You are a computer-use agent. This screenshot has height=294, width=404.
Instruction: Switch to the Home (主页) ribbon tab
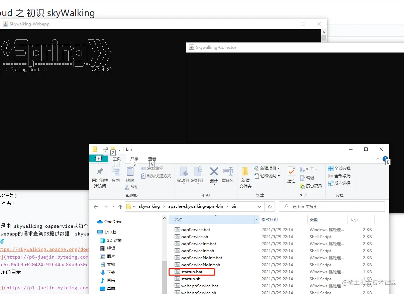tap(117, 159)
